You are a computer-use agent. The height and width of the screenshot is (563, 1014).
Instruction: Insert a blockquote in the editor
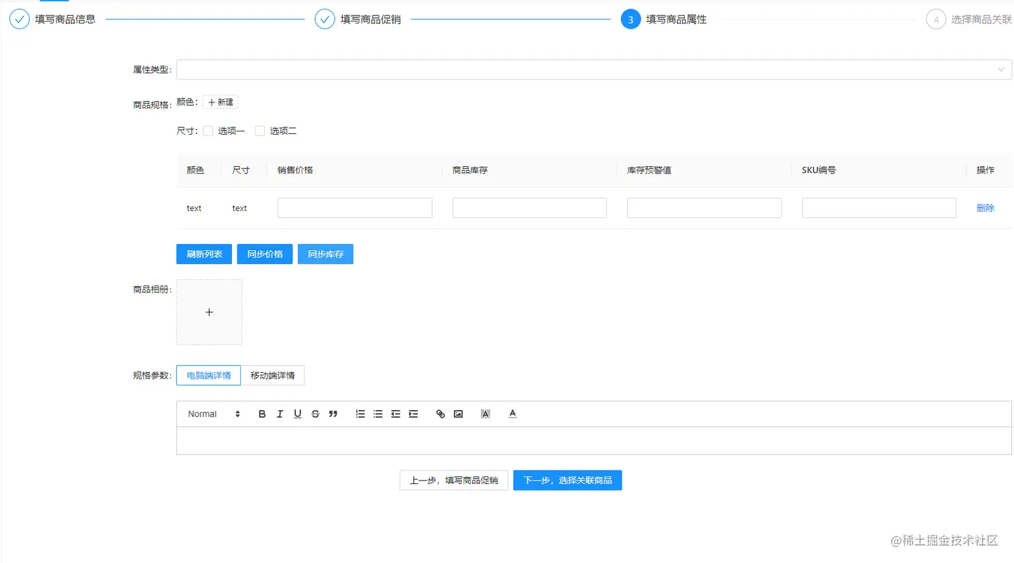(x=333, y=414)
